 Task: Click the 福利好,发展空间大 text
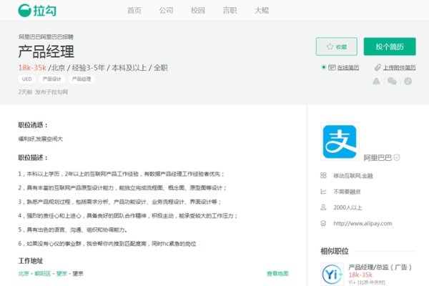point(41,139)
